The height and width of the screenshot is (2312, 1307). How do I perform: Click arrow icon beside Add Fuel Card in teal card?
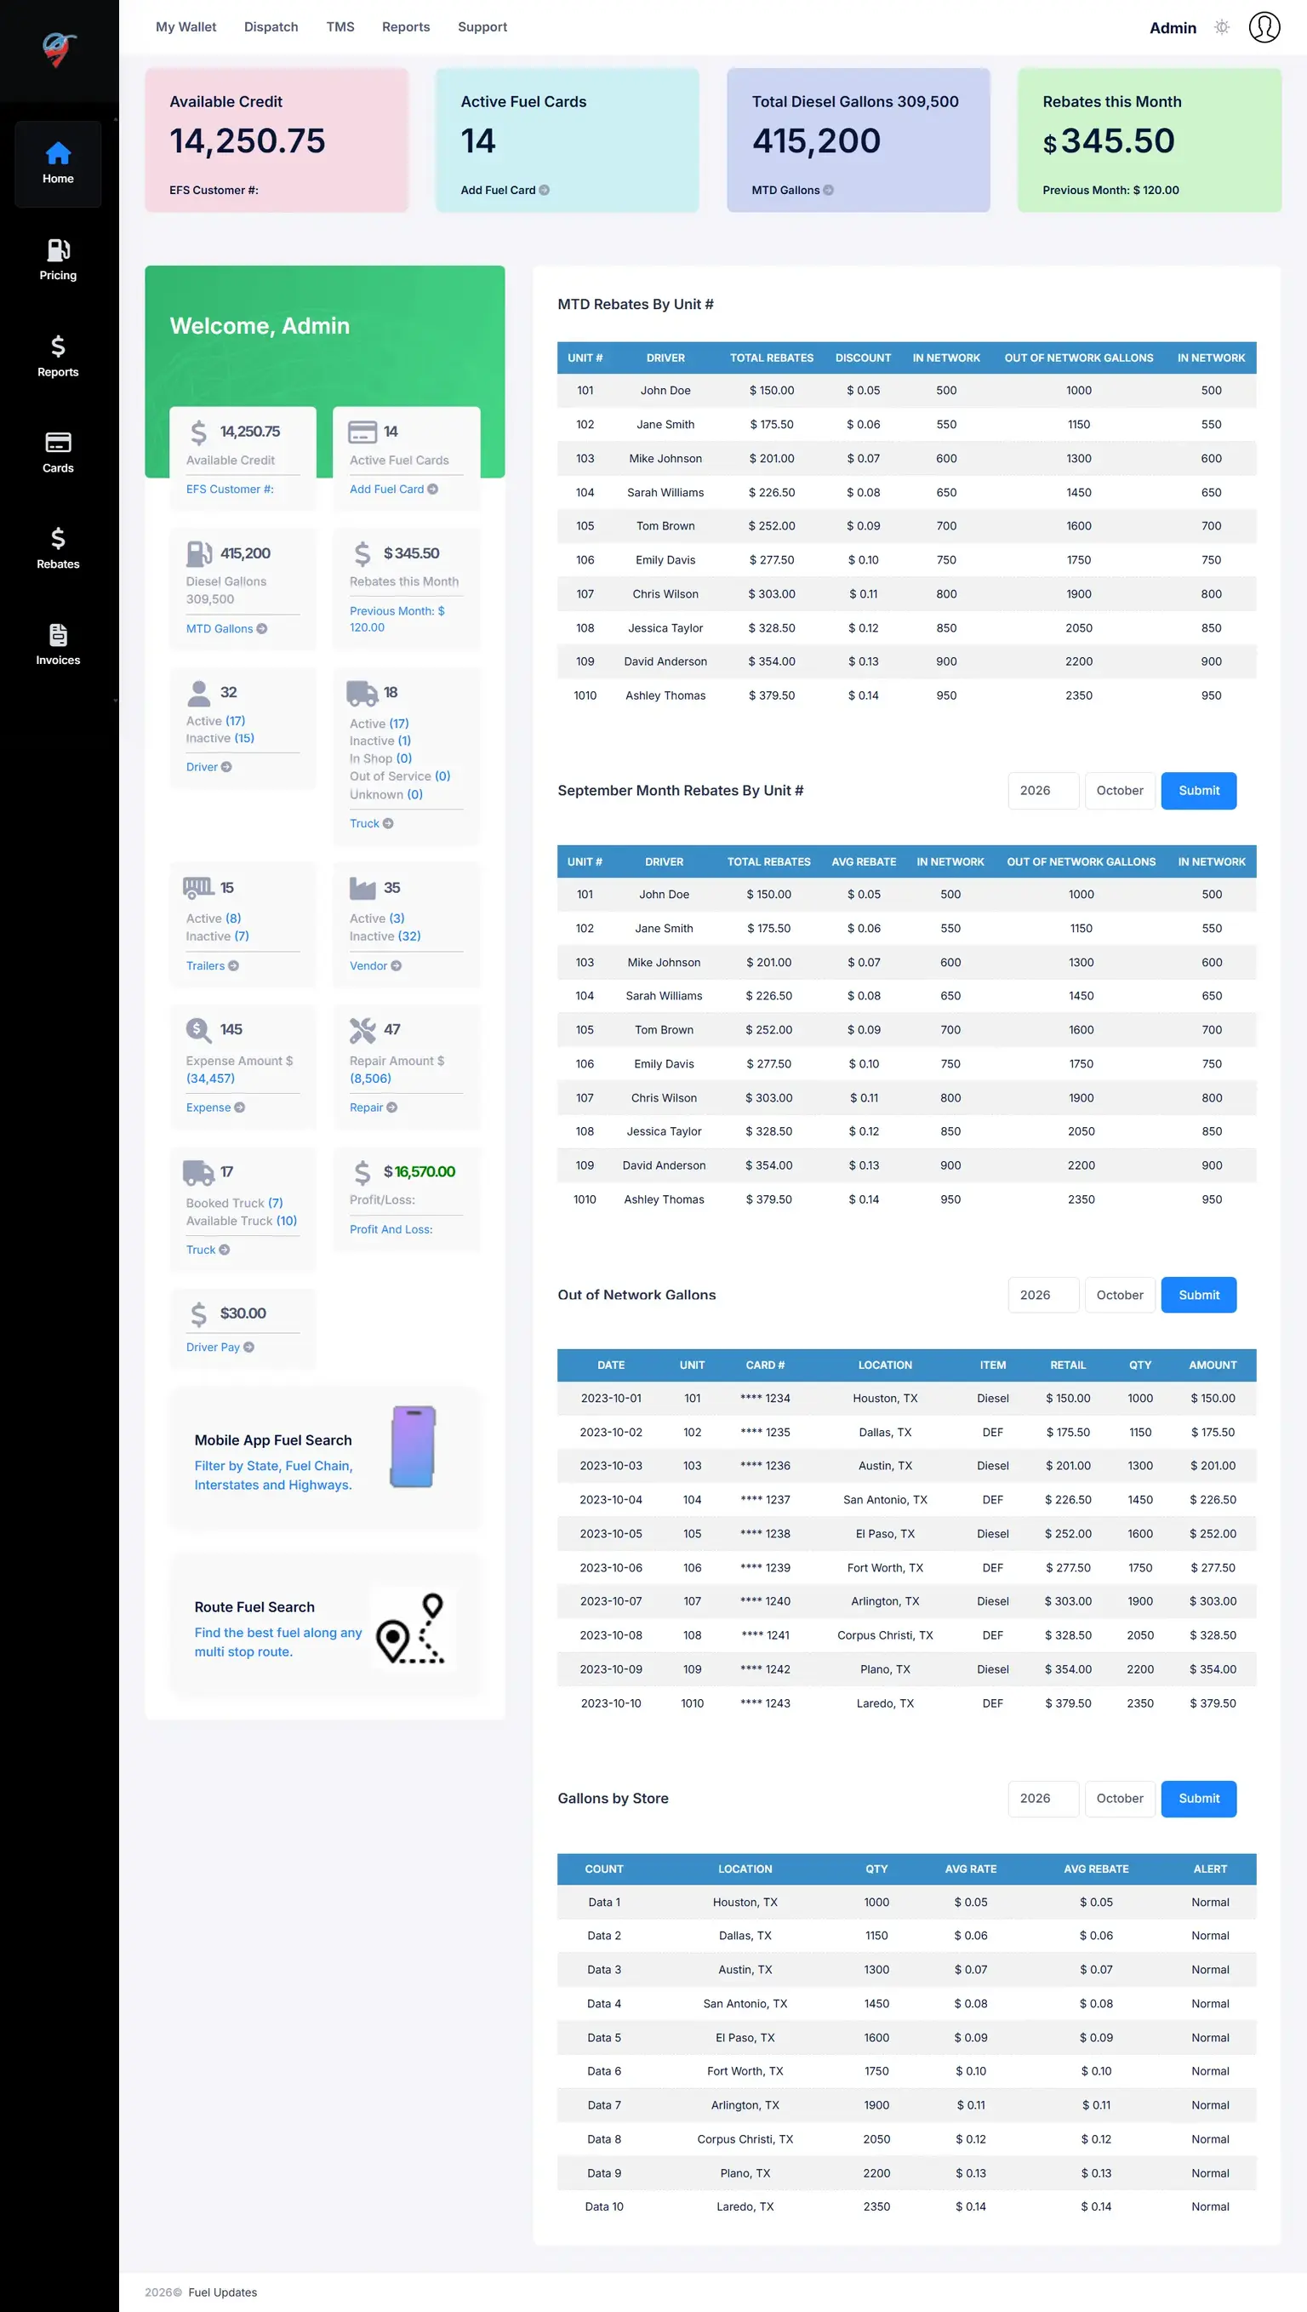coord(544,191)
